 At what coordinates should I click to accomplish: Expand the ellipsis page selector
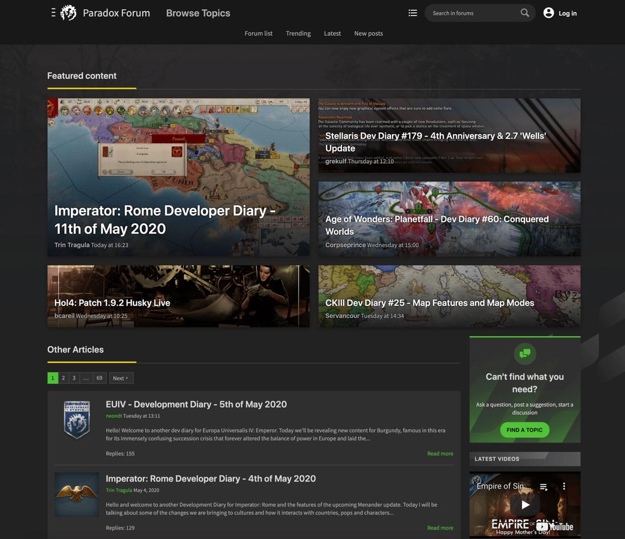point(86,378)
